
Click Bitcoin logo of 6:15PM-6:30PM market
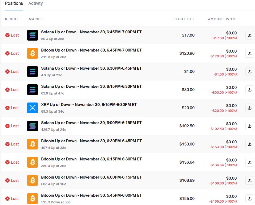33,162
